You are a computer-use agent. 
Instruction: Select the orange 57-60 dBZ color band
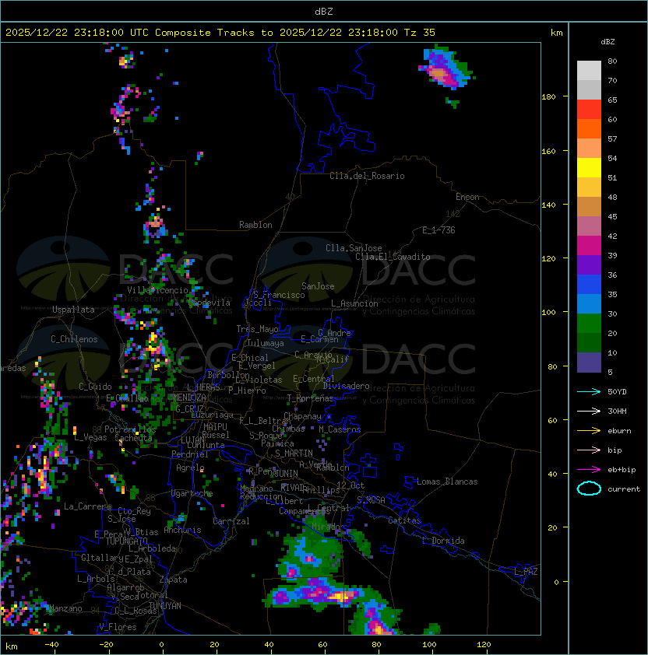589,128
